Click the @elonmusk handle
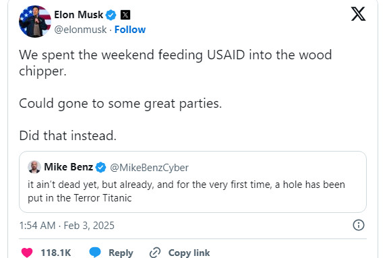The image size is (387, 258). pos(80,30)
